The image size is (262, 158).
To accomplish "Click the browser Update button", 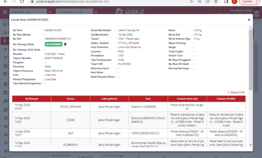I will pyautogui.click(x=247, y=2).
